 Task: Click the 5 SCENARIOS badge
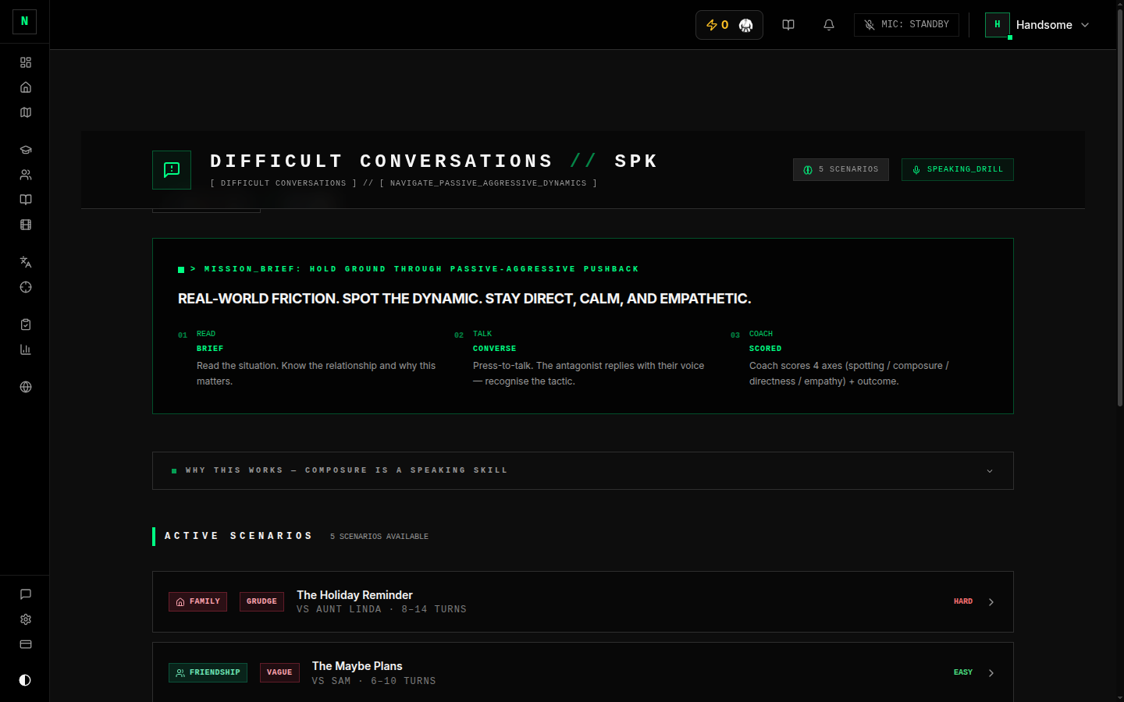(x=841, y=169)
